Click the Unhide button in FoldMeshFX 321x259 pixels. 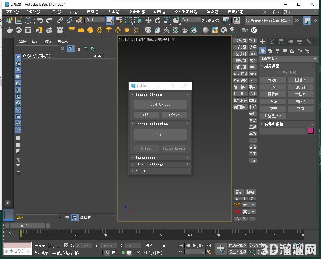[174, 115]
